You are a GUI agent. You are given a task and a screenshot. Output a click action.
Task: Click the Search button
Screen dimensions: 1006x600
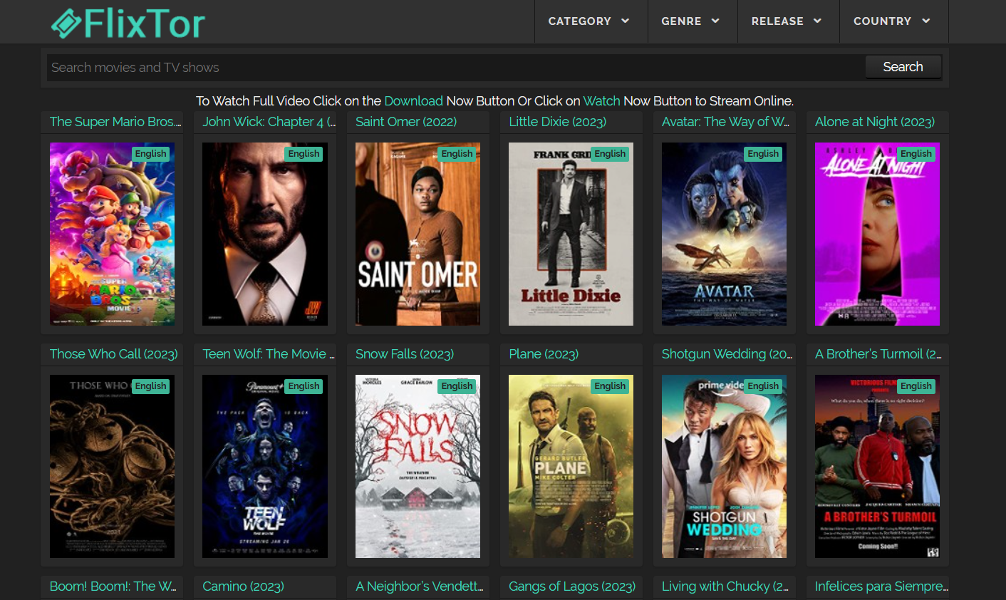[903, 67]
